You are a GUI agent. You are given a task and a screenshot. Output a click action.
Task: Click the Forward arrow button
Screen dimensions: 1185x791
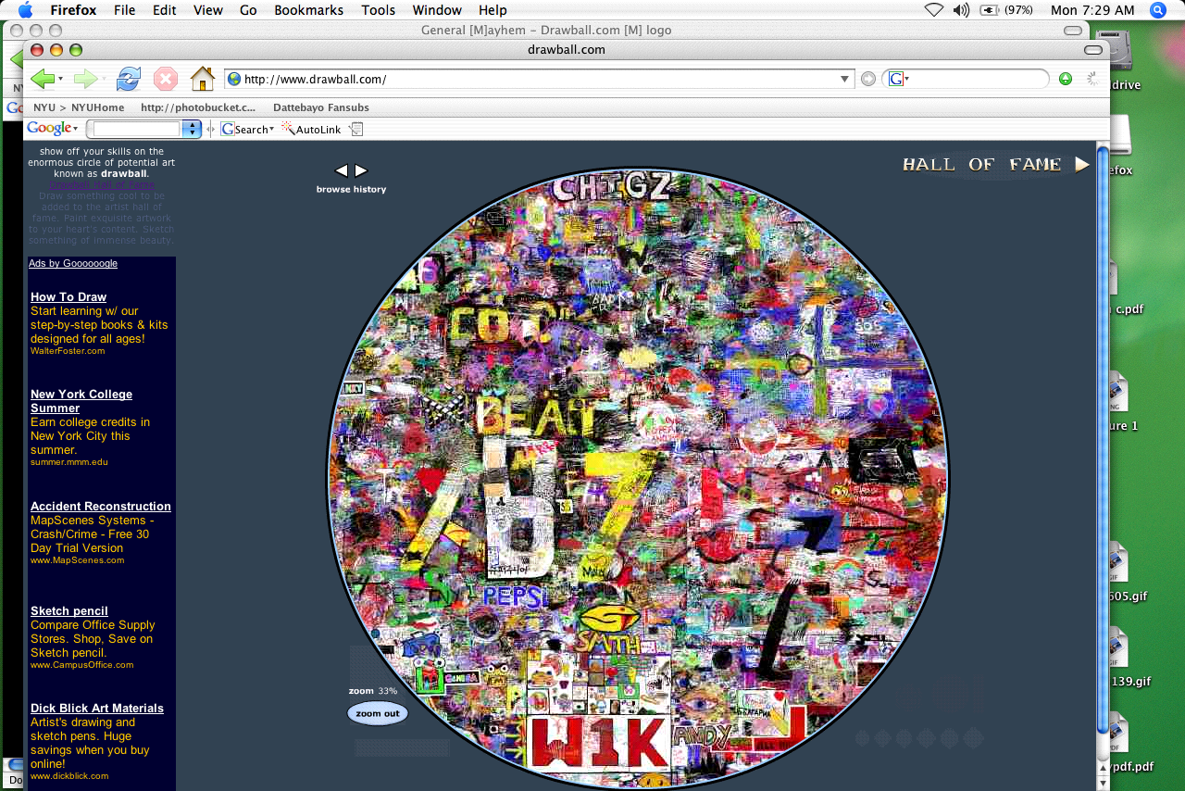[85, 79]
